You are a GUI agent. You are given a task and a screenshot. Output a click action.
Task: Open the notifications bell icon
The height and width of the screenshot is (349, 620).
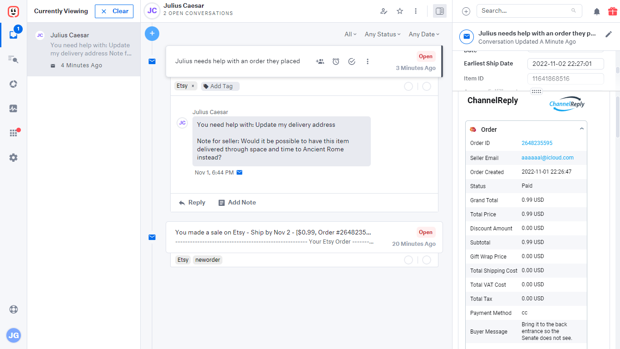click(x=597, y=11)
